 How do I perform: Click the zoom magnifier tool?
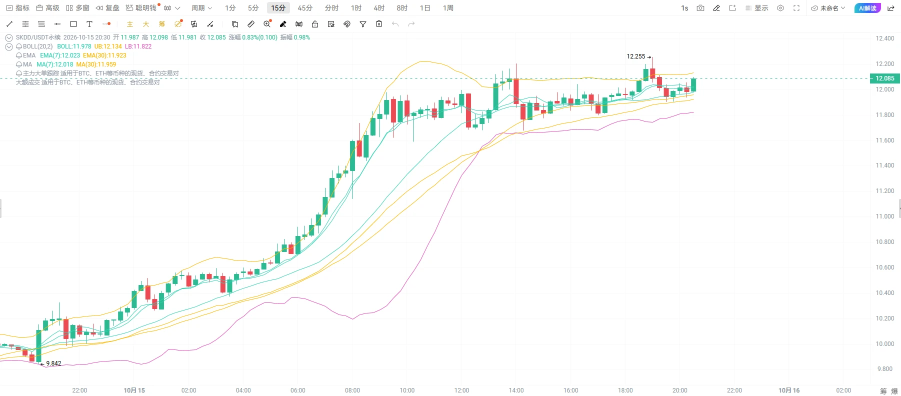[x=267, y=24]
